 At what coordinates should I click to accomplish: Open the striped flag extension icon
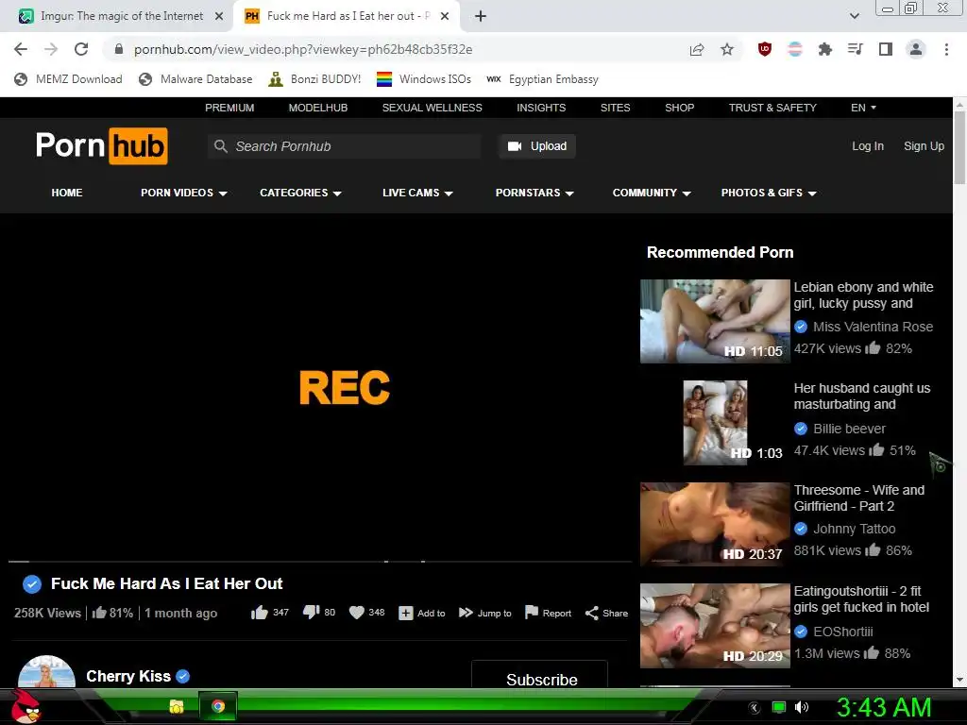click(795, 49)
